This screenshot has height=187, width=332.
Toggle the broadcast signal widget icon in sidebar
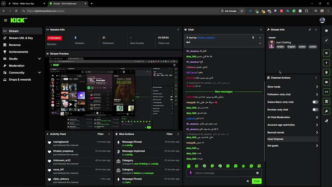pyautogui.click(x=326, y=92)
